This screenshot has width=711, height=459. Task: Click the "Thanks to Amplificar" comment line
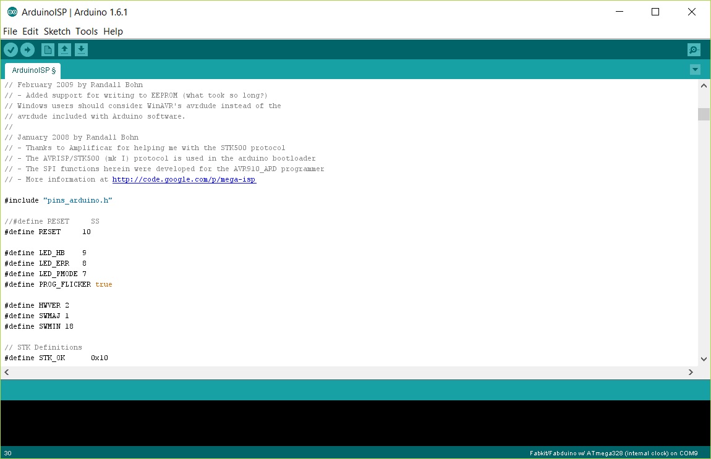(145, 148)
